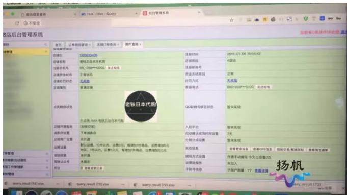Click the first button in the 其他信息 row
347x195 pixels.
(238, 149)
